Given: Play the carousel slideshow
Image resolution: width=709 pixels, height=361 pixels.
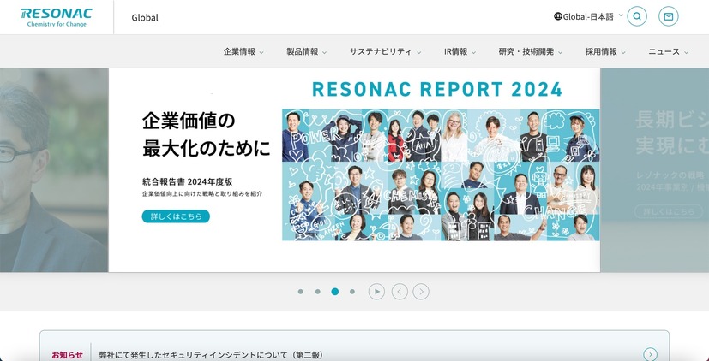Looking at the screenshot, I should click(376, 292).
